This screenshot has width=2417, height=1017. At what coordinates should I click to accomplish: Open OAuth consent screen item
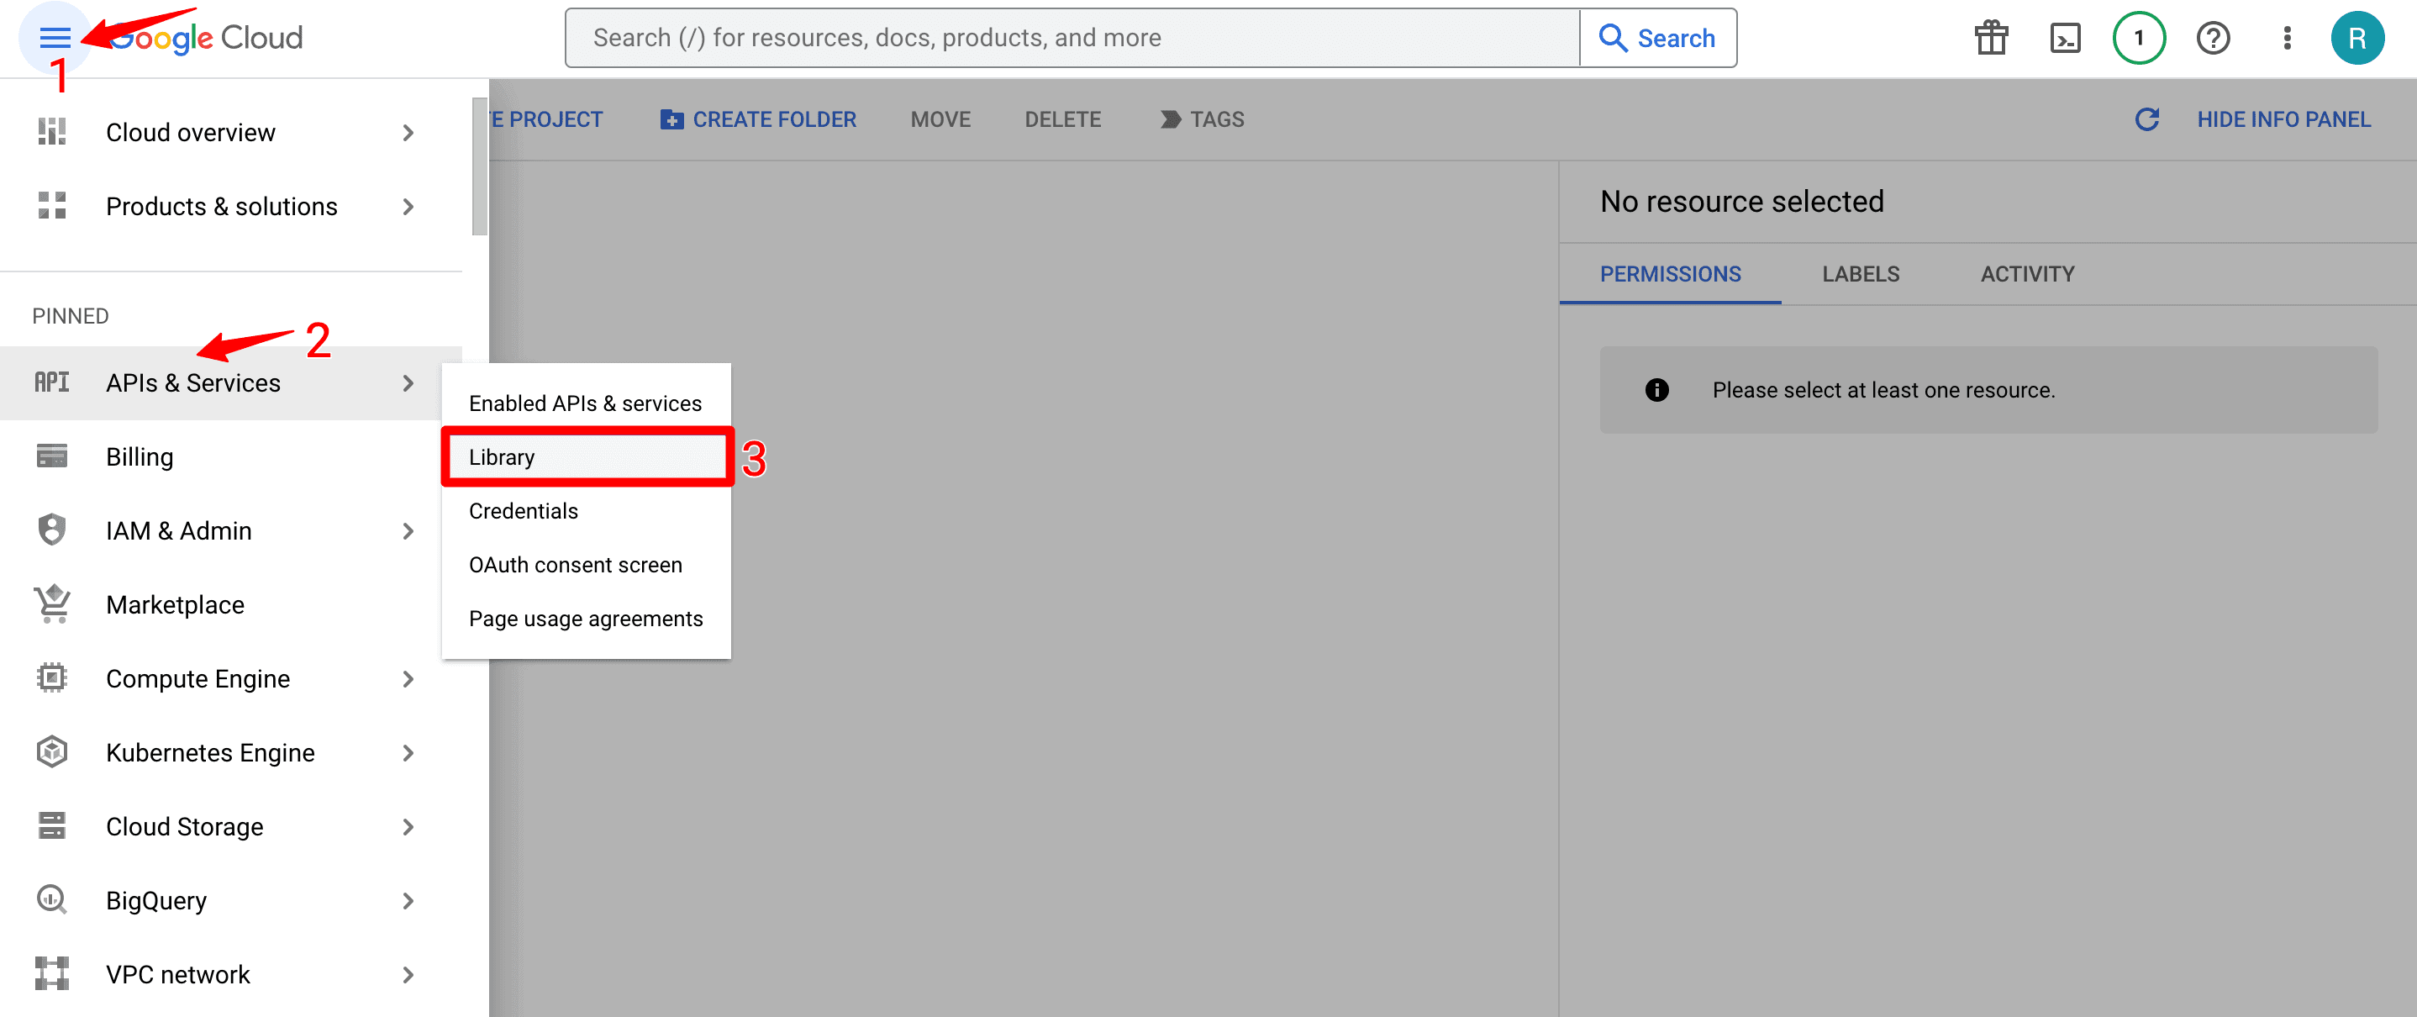click(586, 564)
